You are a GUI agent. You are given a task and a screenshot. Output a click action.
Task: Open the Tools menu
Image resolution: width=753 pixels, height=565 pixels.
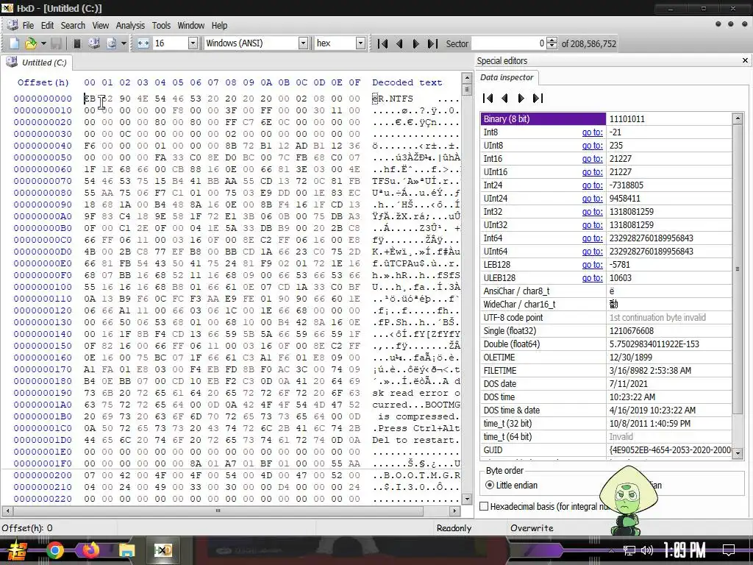pyautogui.click(x=161, y=26)
